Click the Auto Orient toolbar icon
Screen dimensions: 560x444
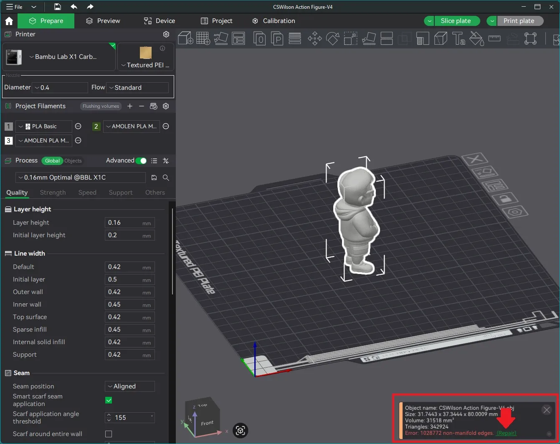221,38
